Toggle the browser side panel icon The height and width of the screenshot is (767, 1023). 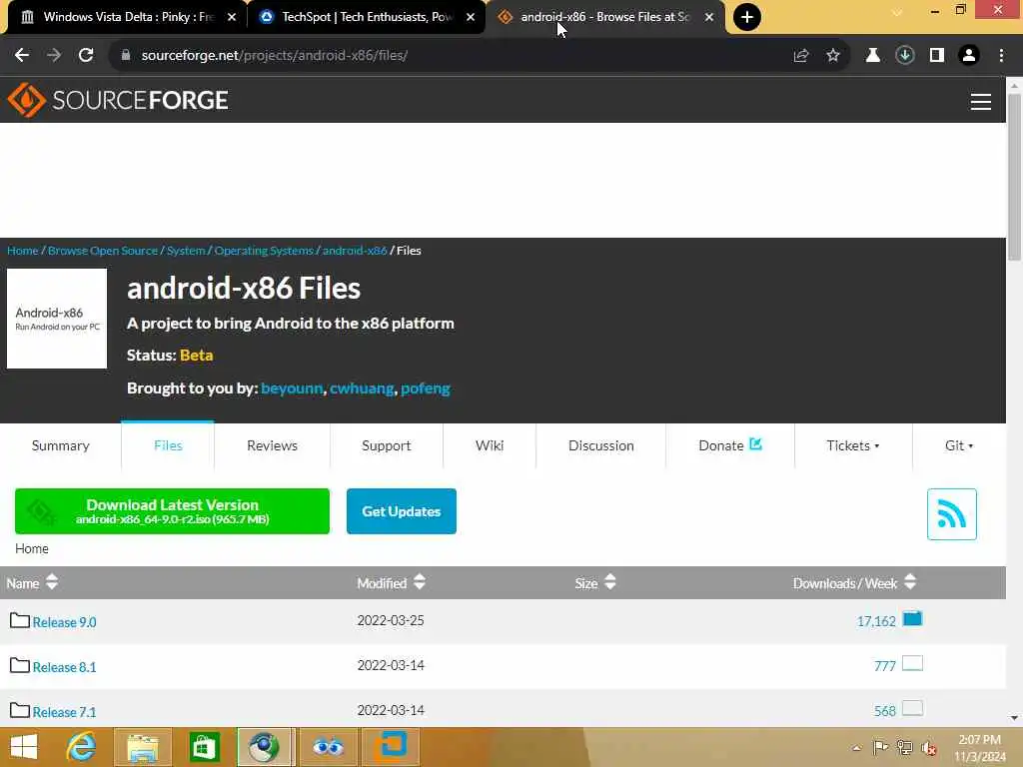[x=937, y=56]
